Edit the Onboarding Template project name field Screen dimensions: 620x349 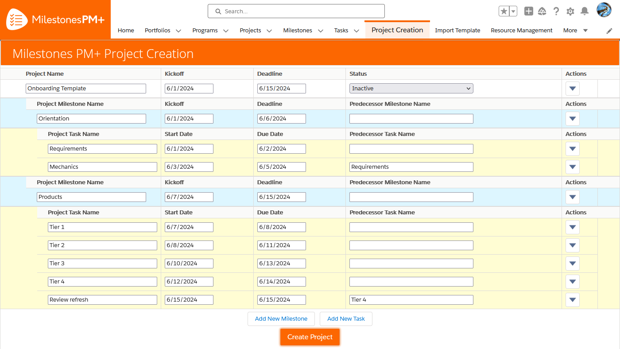click(x=86, y=89)
